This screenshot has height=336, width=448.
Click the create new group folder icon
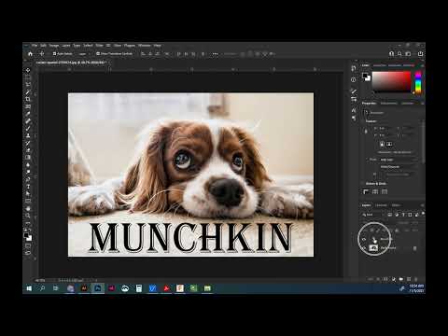click(x=401, y=279)
